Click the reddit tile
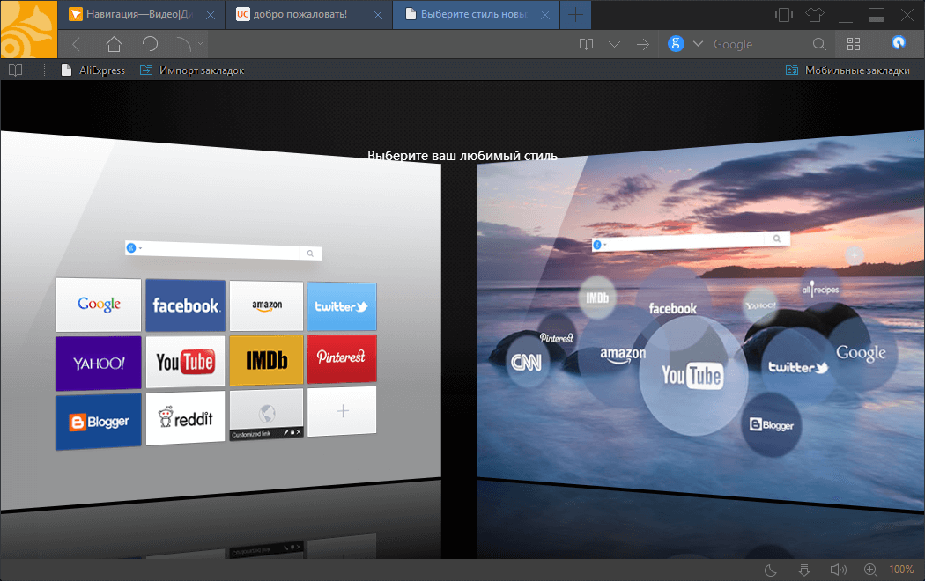This screenshot has height=581, width=925. point(186,418)
